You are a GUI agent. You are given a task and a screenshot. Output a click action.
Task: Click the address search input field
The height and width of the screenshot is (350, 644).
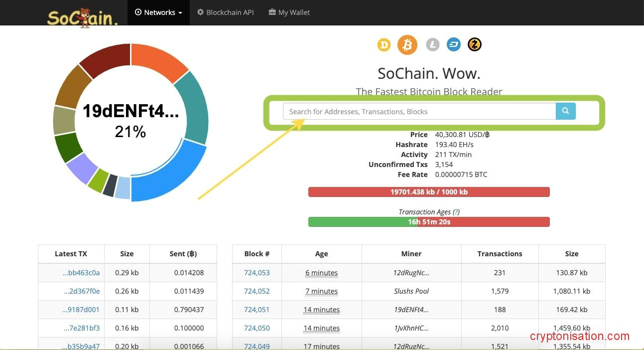click(x=419, y=112)
